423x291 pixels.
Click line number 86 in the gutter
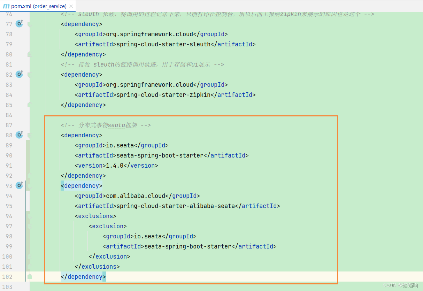(x=9, y=115)
